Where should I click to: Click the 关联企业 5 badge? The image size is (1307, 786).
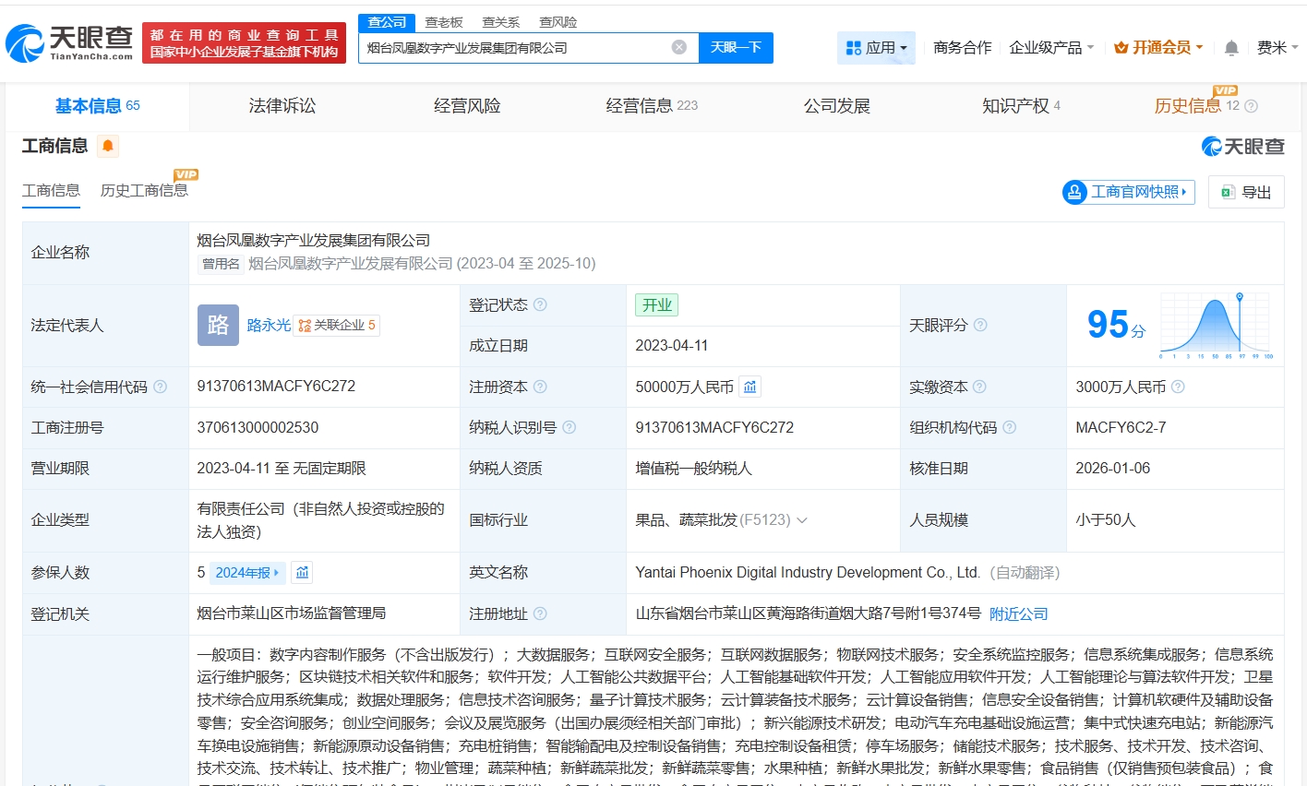pos(337,325)
